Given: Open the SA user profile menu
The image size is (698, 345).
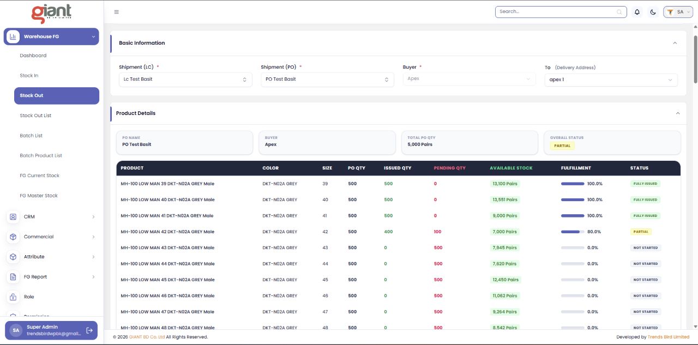Looking at the screenshot, I should coord(678,12).
